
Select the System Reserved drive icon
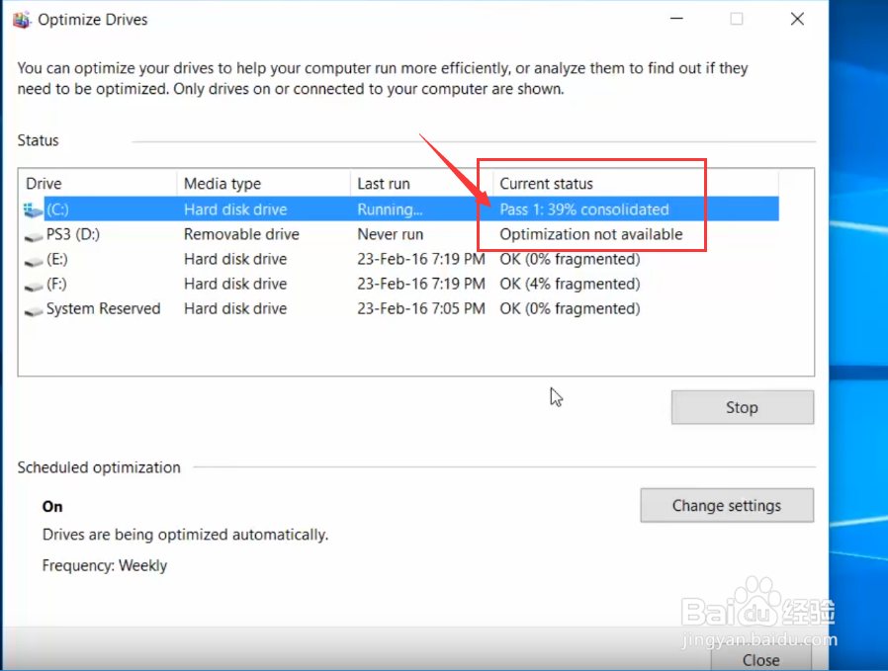pyautogui.click(x=33, y=308)
